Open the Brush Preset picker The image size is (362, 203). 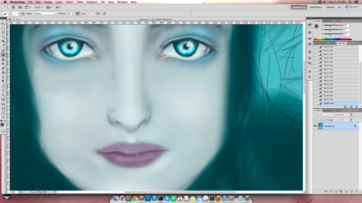(16, 14)
